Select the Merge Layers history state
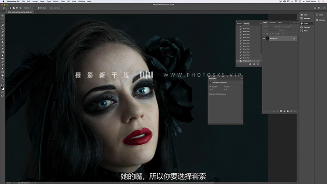Screen dimensions: 327x184 (248, 61)
